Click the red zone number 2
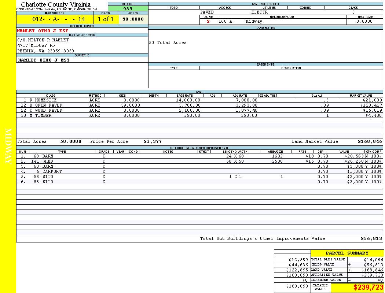This screenshot has width=385, height=293. [x=208, y=21]
